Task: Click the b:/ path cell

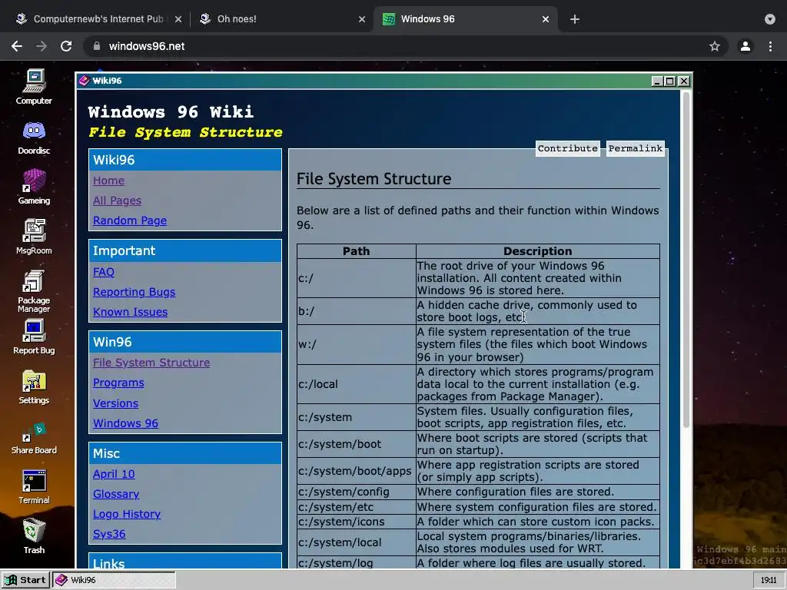Action: point(356,311)
